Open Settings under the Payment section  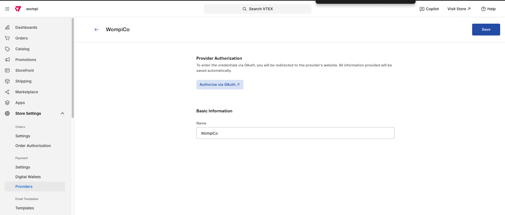(23, 167)
